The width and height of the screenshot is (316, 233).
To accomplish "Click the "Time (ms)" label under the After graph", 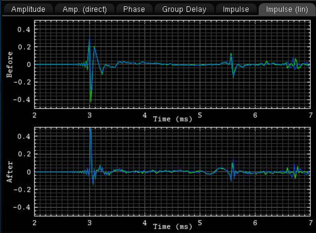I will (172, 226).
